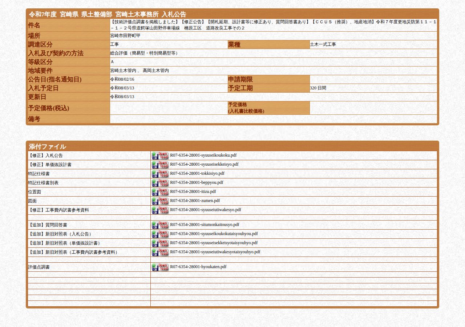Select filename R07-6354-28001-syuuseiutiwakesyotaisyouhyo.pdf
This screenshot has height=327, width=465.
pos(215,252)
